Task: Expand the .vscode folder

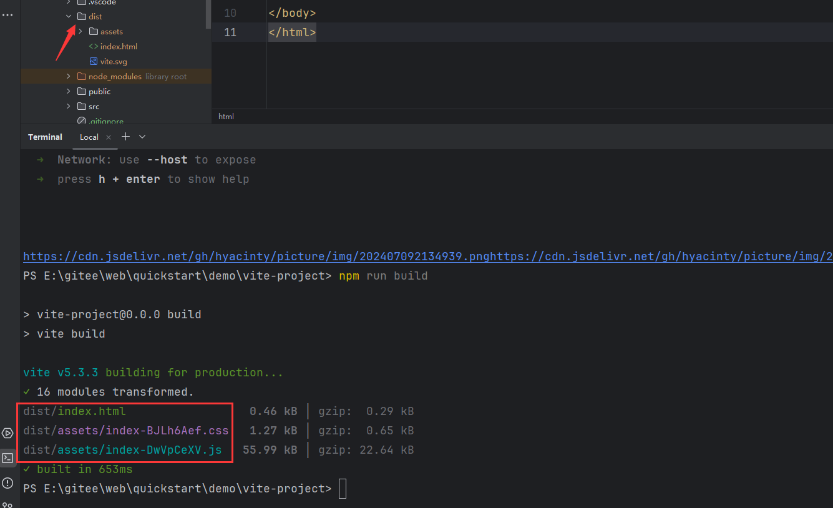Action: pyautogui.click(x=69, y=2)
